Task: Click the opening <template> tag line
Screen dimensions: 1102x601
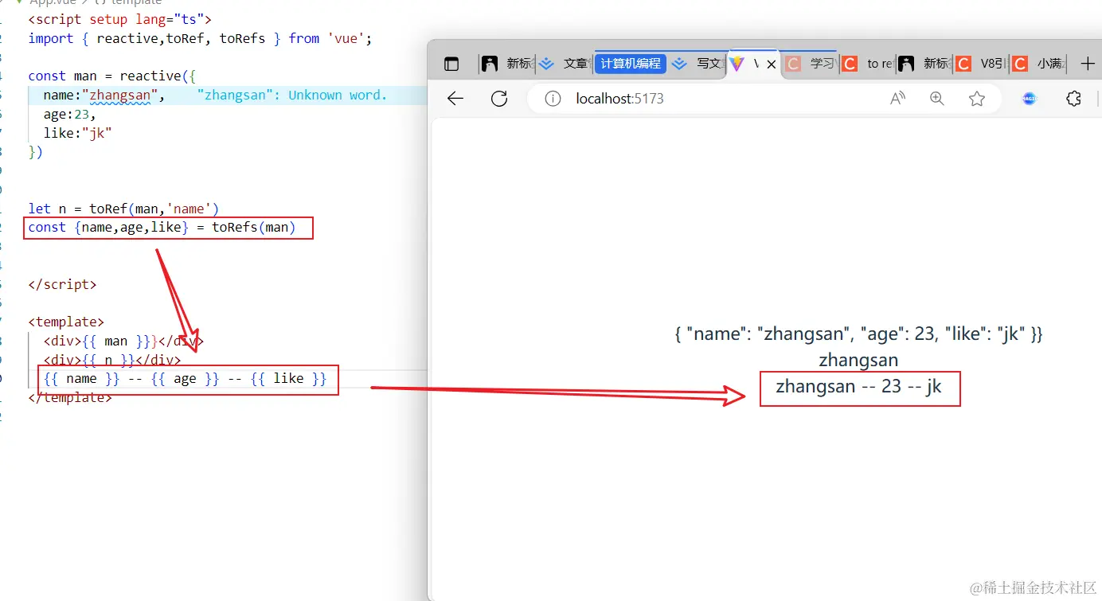Action: tap(66, 322)
